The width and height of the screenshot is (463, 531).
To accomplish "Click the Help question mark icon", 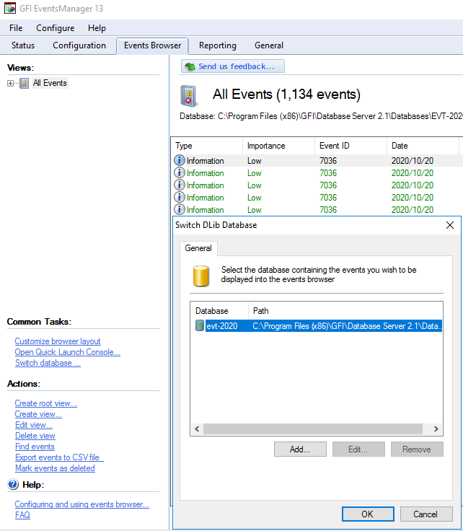I will pyautogui.click(x=13, y=485).
